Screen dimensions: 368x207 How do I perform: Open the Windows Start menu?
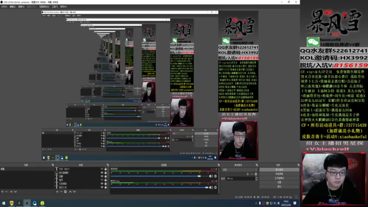pos(4,203)
